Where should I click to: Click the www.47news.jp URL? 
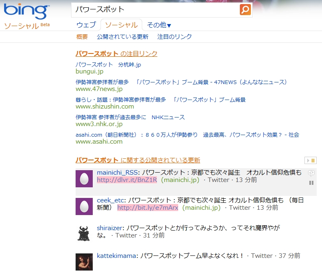pos(99,89)
